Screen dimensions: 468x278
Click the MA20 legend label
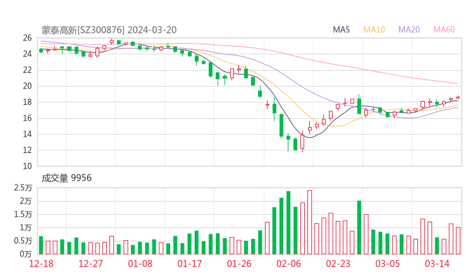click(x=409, y=30)
